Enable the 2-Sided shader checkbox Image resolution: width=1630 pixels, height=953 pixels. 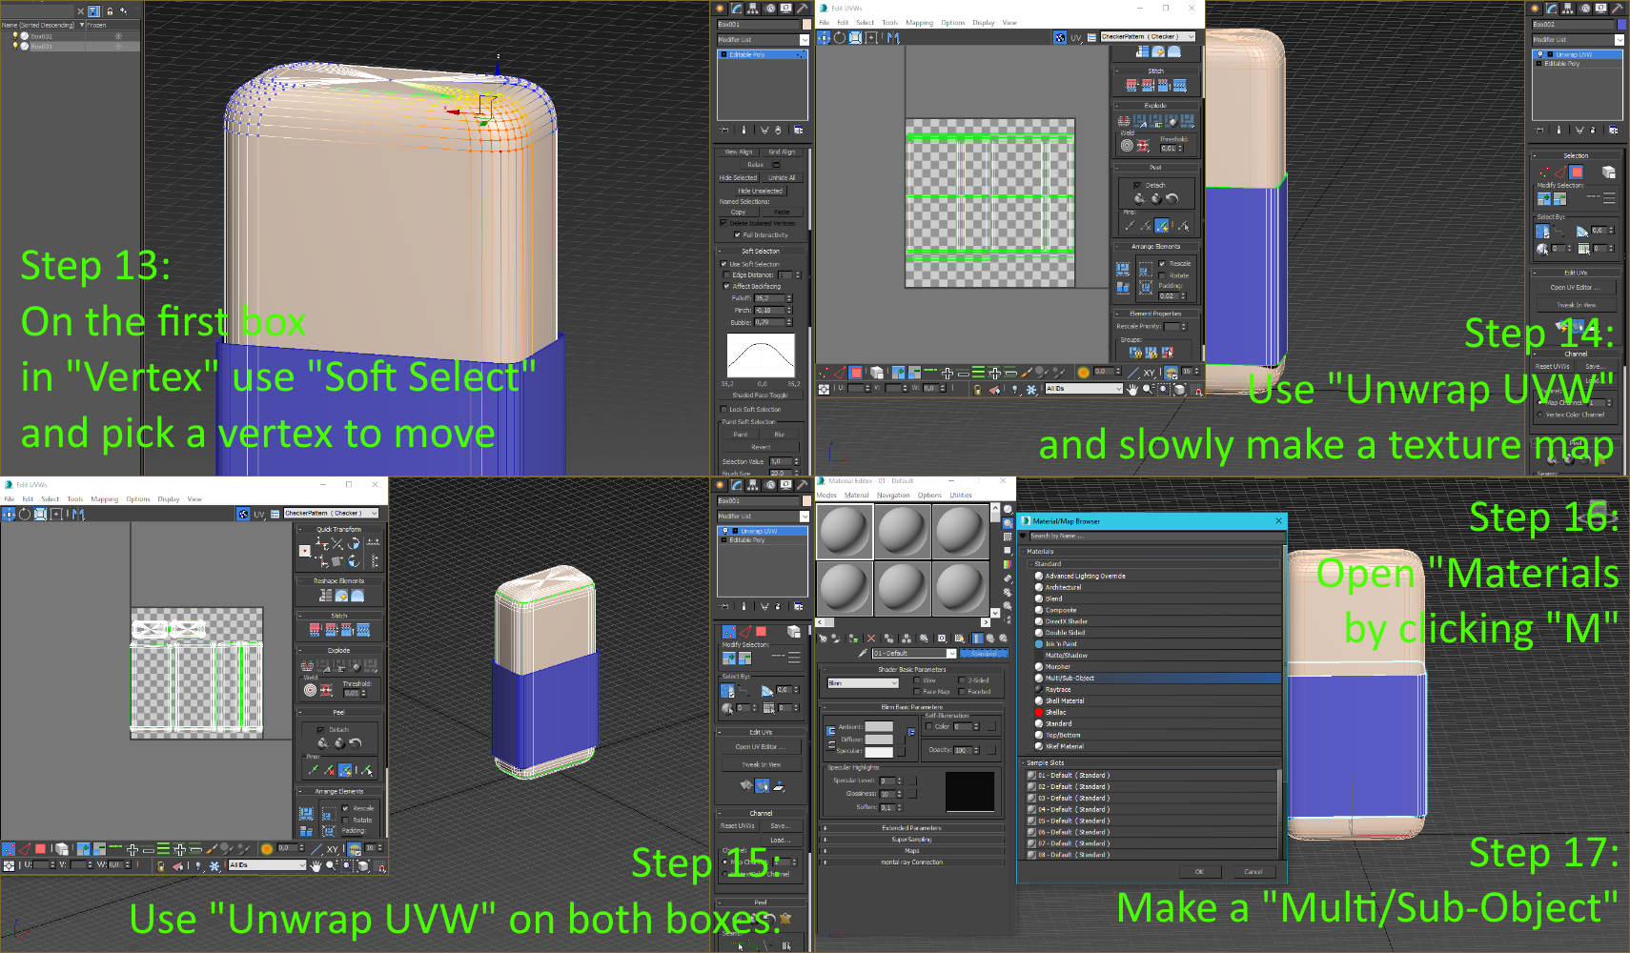click(x=962, y=680)
